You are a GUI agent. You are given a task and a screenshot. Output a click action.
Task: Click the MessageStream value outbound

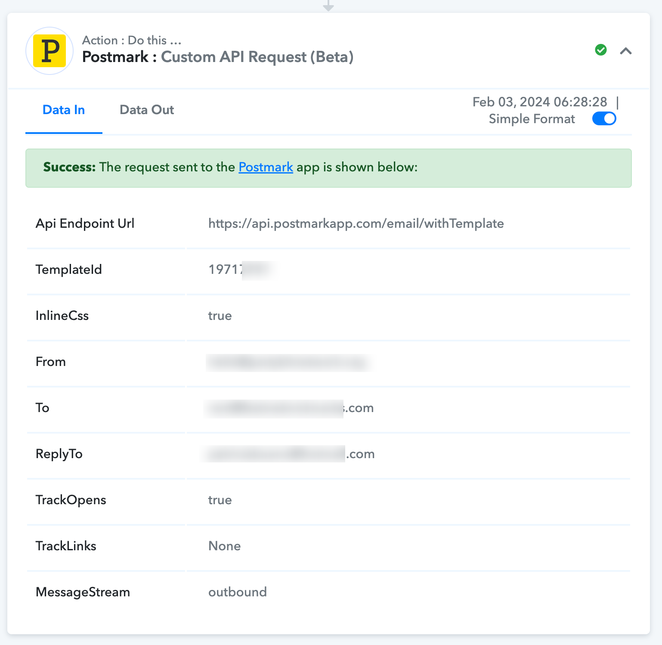(238, 592)
